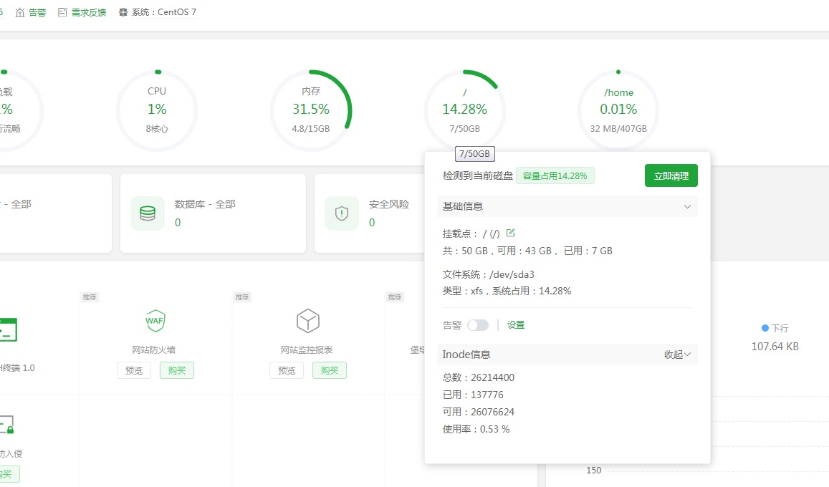Click the 推荐 tag above 网站防火墙
829x487 pixels.
[x=90, y=296]
